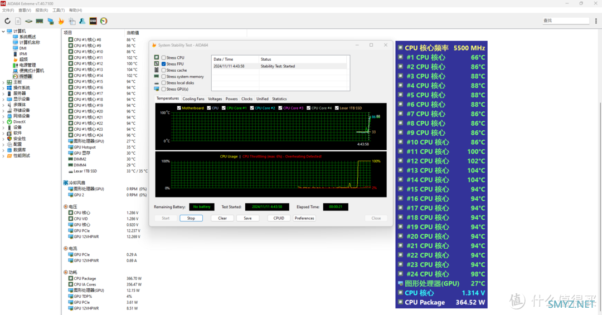Open the kebab menu beside search box
Image resolution: width=602 pixels, height=315 pixels.
(596, 21)
